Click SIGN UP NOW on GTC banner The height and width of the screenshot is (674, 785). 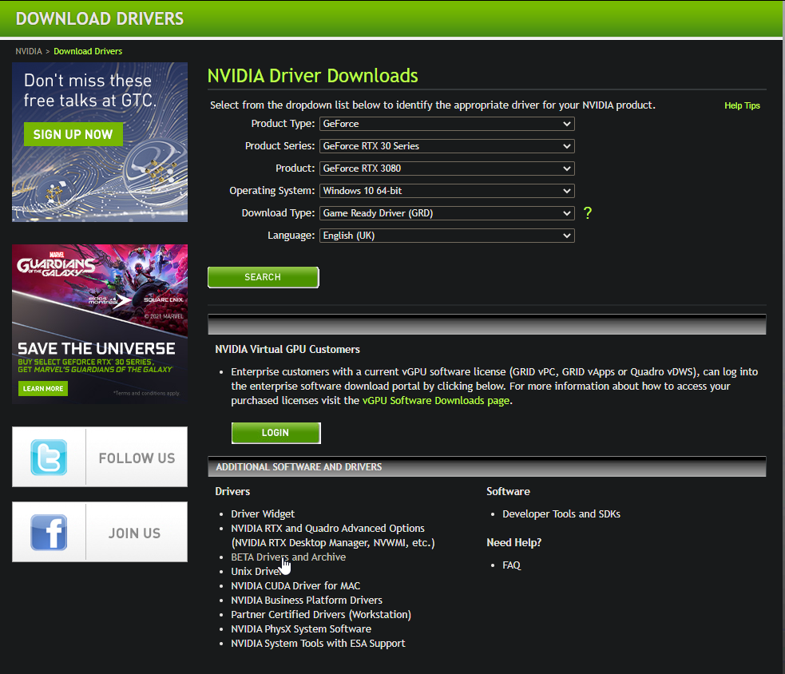tap(73, 134)
